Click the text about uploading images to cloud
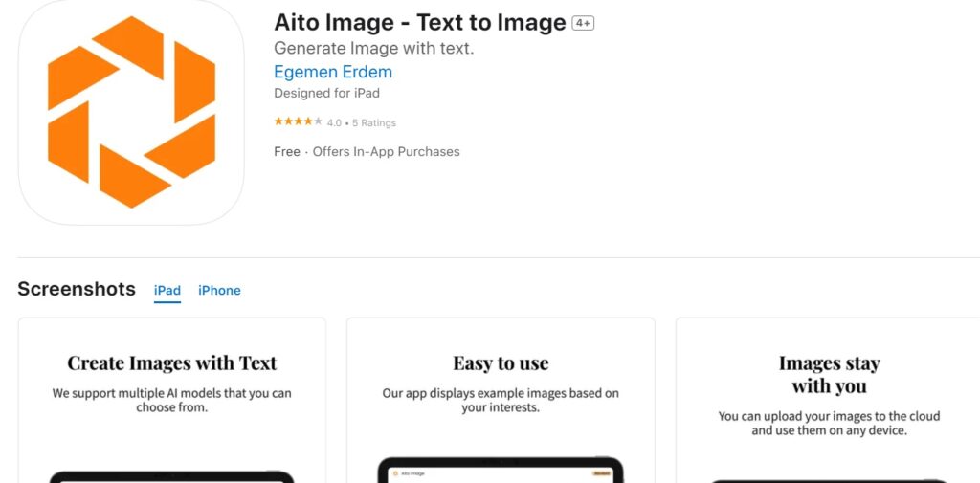Screen dimensions: 980x483 click(x=829, y=423)
